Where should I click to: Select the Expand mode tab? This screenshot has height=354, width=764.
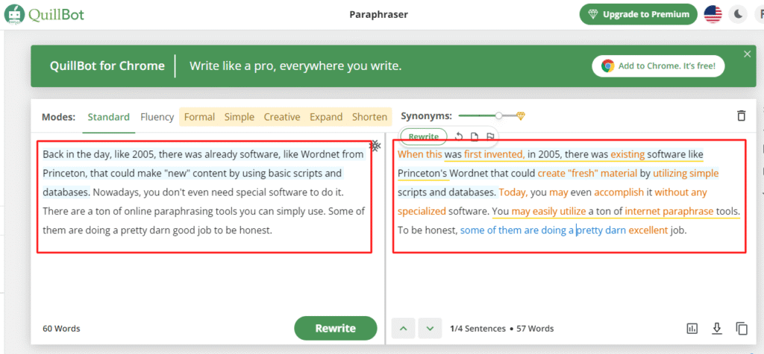[326, 117]
